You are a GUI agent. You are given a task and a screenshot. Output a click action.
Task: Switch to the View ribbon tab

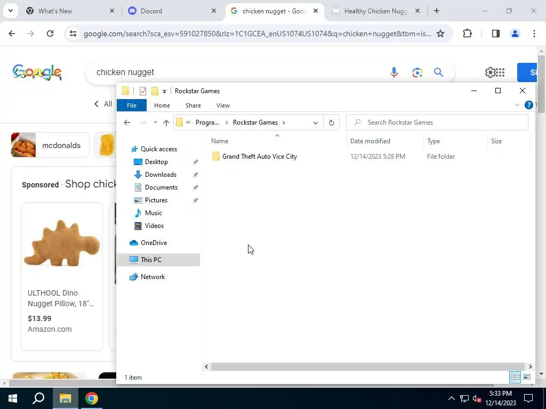(x=223, y=105)
